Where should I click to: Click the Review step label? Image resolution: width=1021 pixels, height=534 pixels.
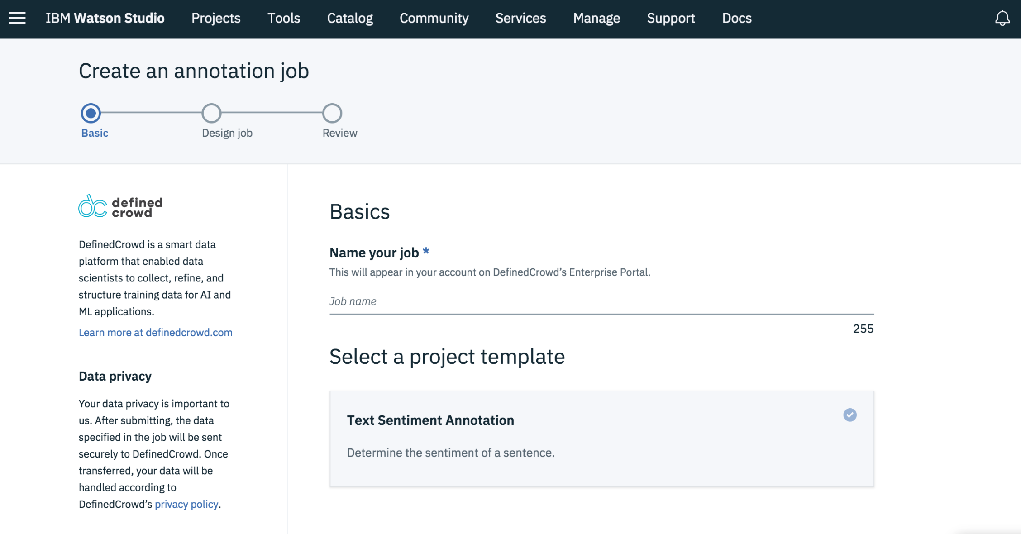pos(340,133)
